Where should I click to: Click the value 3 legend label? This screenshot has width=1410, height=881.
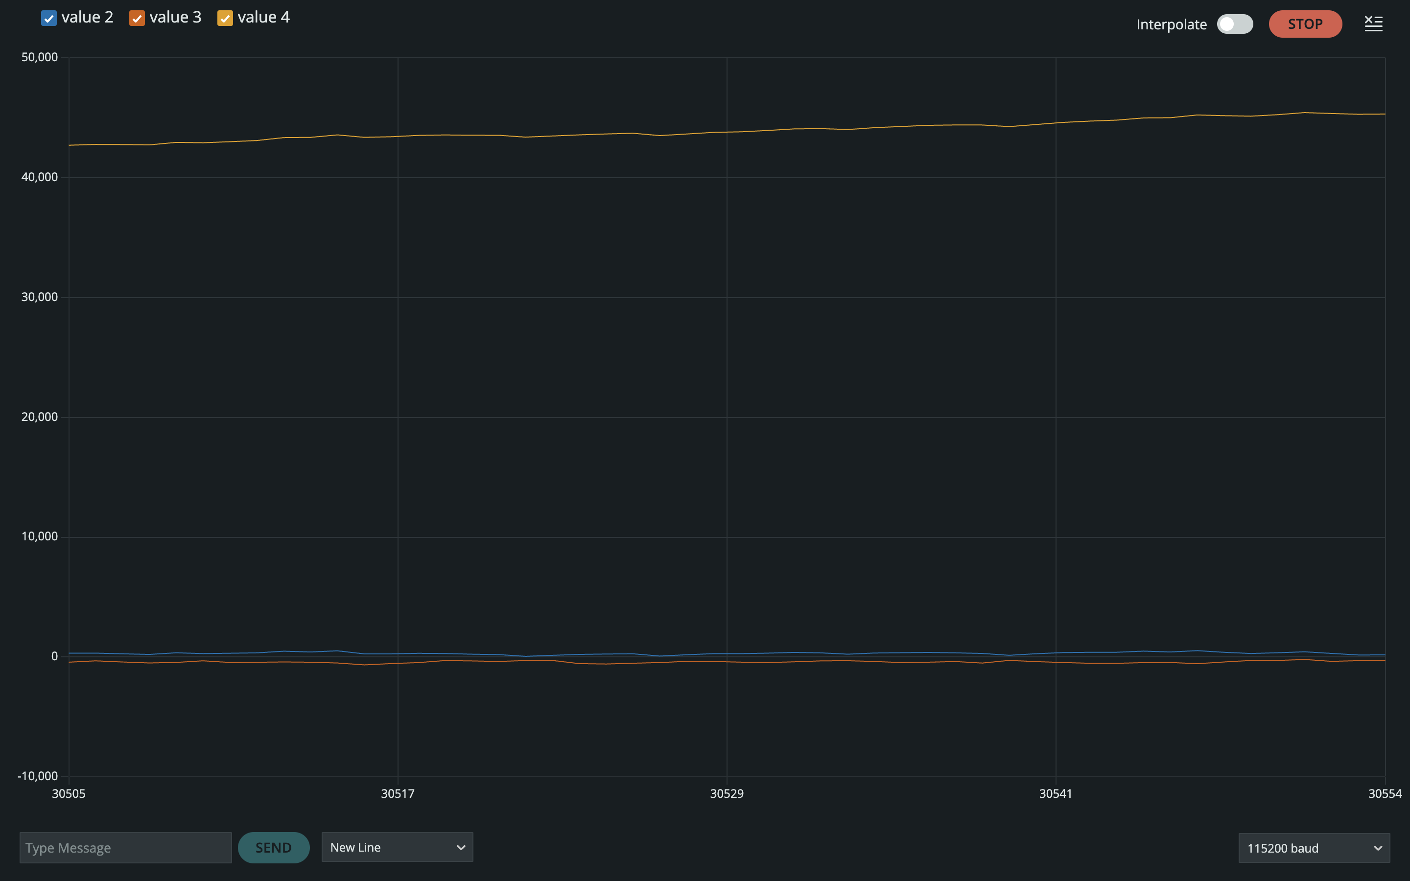175,18
